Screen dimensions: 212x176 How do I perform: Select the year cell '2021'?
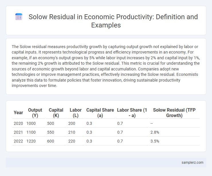tap(18, 132)
